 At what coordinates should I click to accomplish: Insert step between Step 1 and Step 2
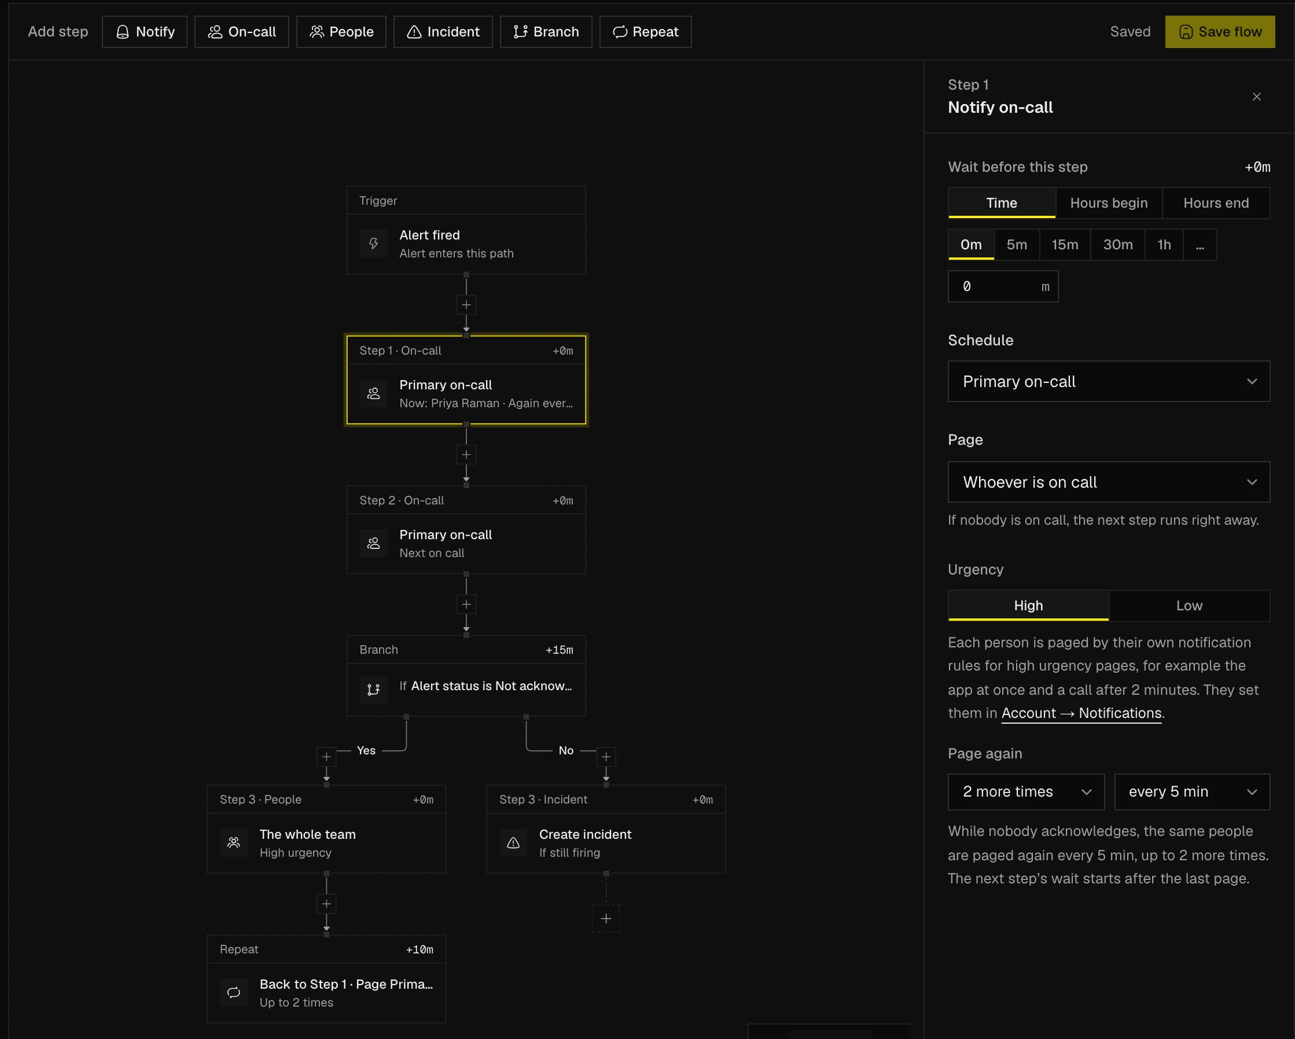coord(466,455)
